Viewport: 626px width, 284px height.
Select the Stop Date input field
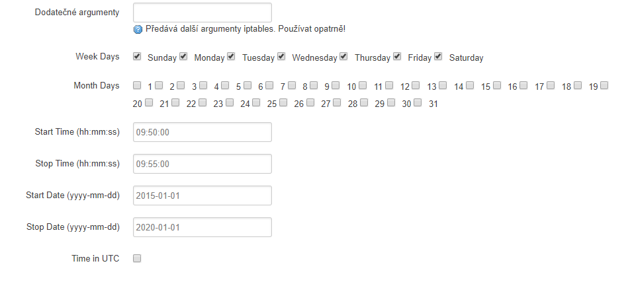pos(202,227)
